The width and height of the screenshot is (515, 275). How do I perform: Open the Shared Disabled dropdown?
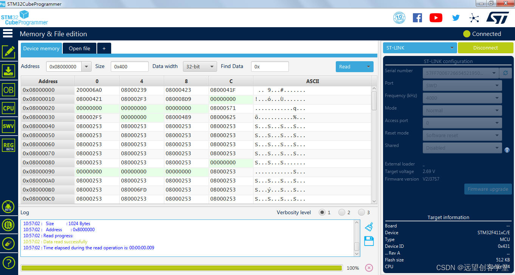462,148
